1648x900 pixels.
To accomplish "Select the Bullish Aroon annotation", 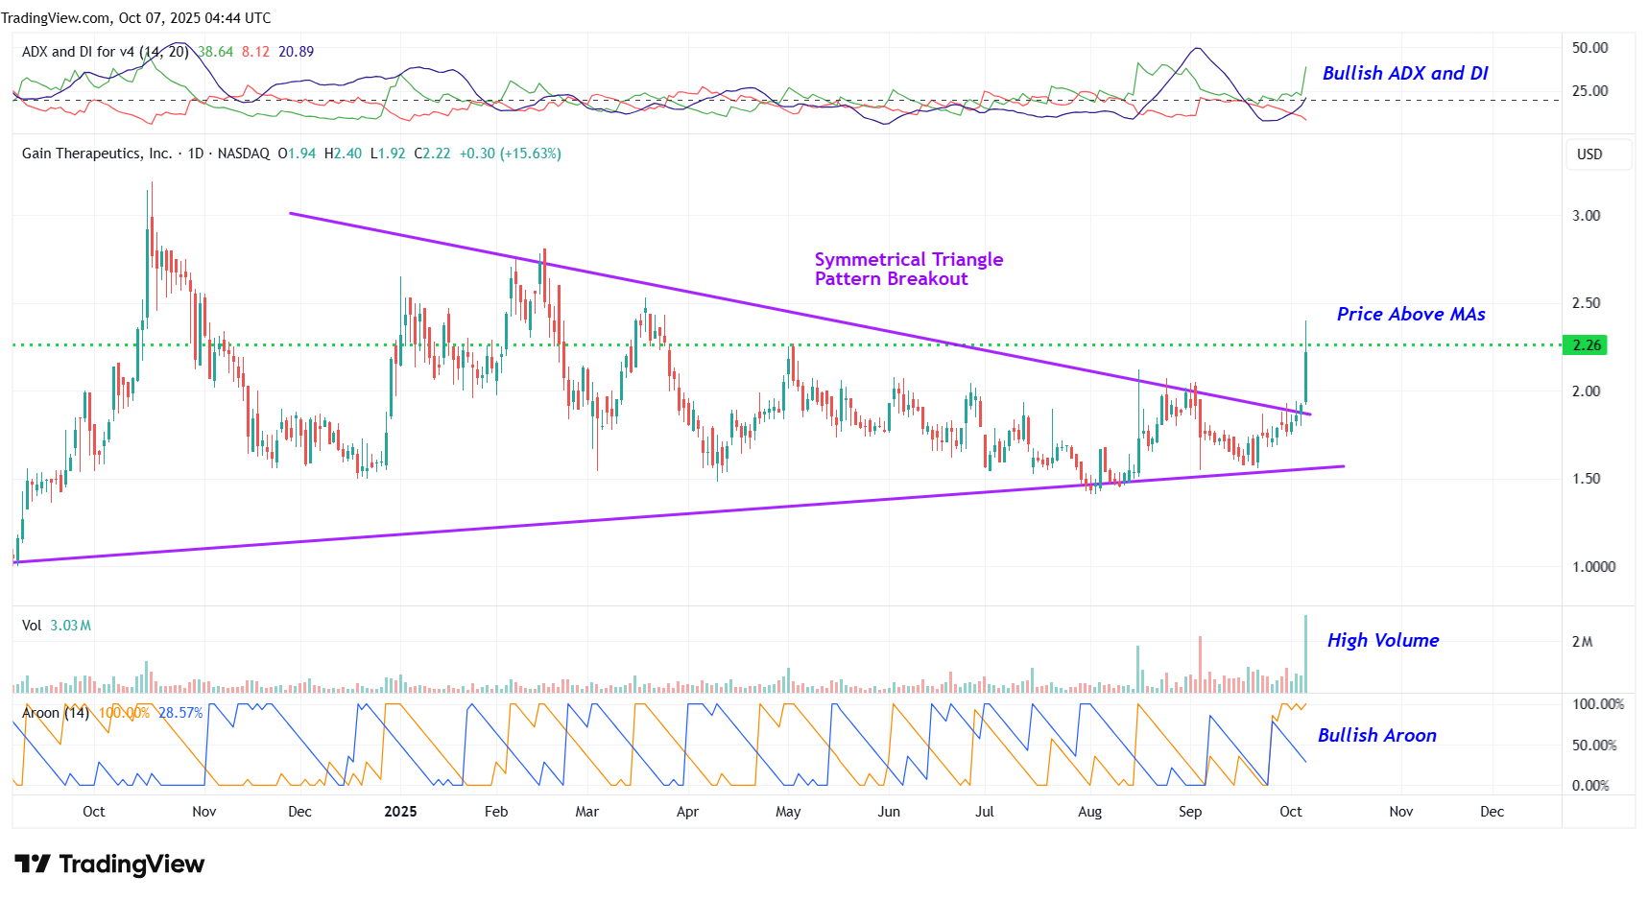I will tap(1376, 736).
